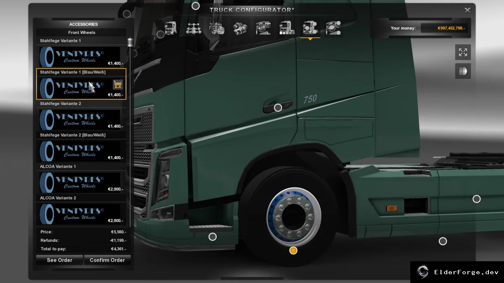This screenshot has width=504, height=283.
Task: Click the ACCESSORIES panel heading
Action: point(84,24)
